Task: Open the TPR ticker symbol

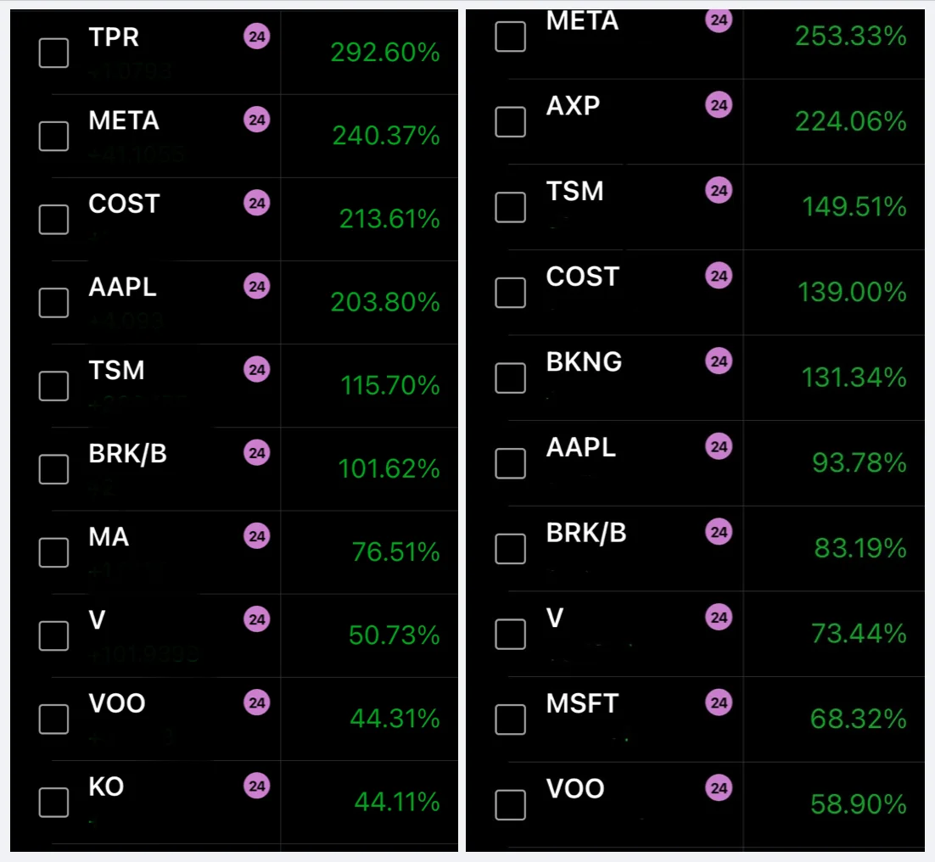Action: 114,37
